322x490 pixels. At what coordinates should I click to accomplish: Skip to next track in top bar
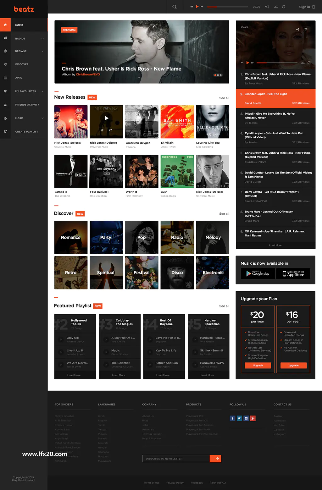pyautogui.click(x=202, y=7)
